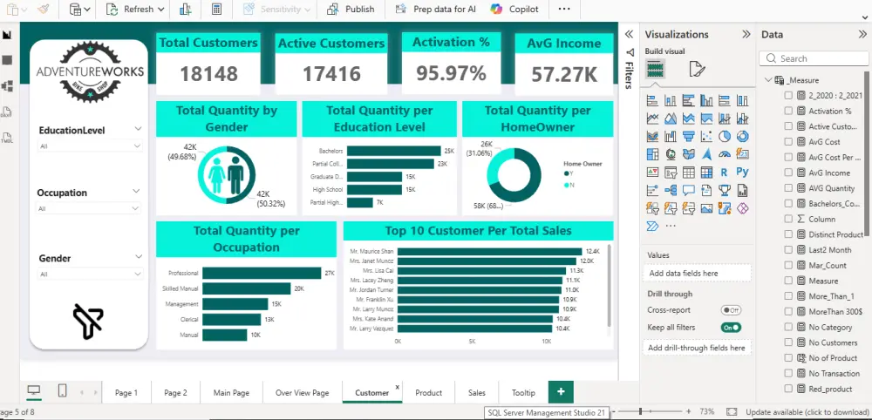Open TMDL view in the left sidebar

pyautogui.click(x=7, y=138)
